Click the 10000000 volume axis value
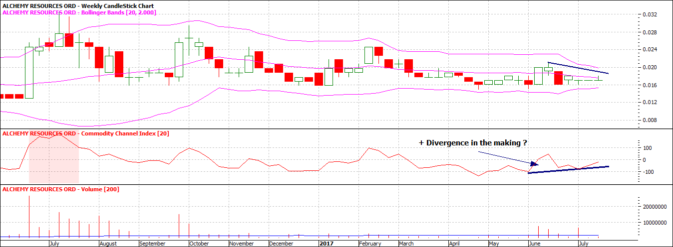 pos(656,222)
